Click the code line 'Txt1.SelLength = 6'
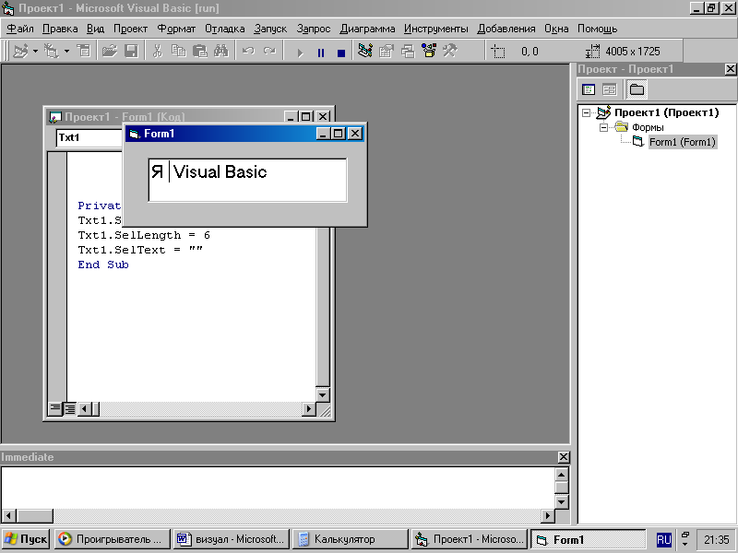Screen dimensions: 738x553 [144, 235]
